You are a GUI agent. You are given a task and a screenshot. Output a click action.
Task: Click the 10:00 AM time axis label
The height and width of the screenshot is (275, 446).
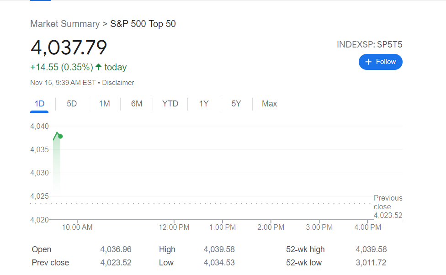point(77,227)
